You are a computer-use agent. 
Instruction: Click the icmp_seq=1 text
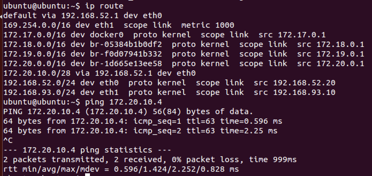point(157,121)
